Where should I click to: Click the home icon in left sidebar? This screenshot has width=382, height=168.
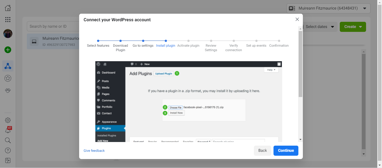click(x=8, y=8)
